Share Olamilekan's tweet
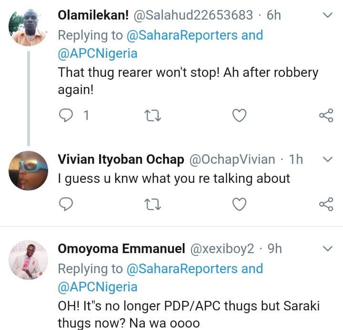The image size is (343, 330). click(326, 115)
